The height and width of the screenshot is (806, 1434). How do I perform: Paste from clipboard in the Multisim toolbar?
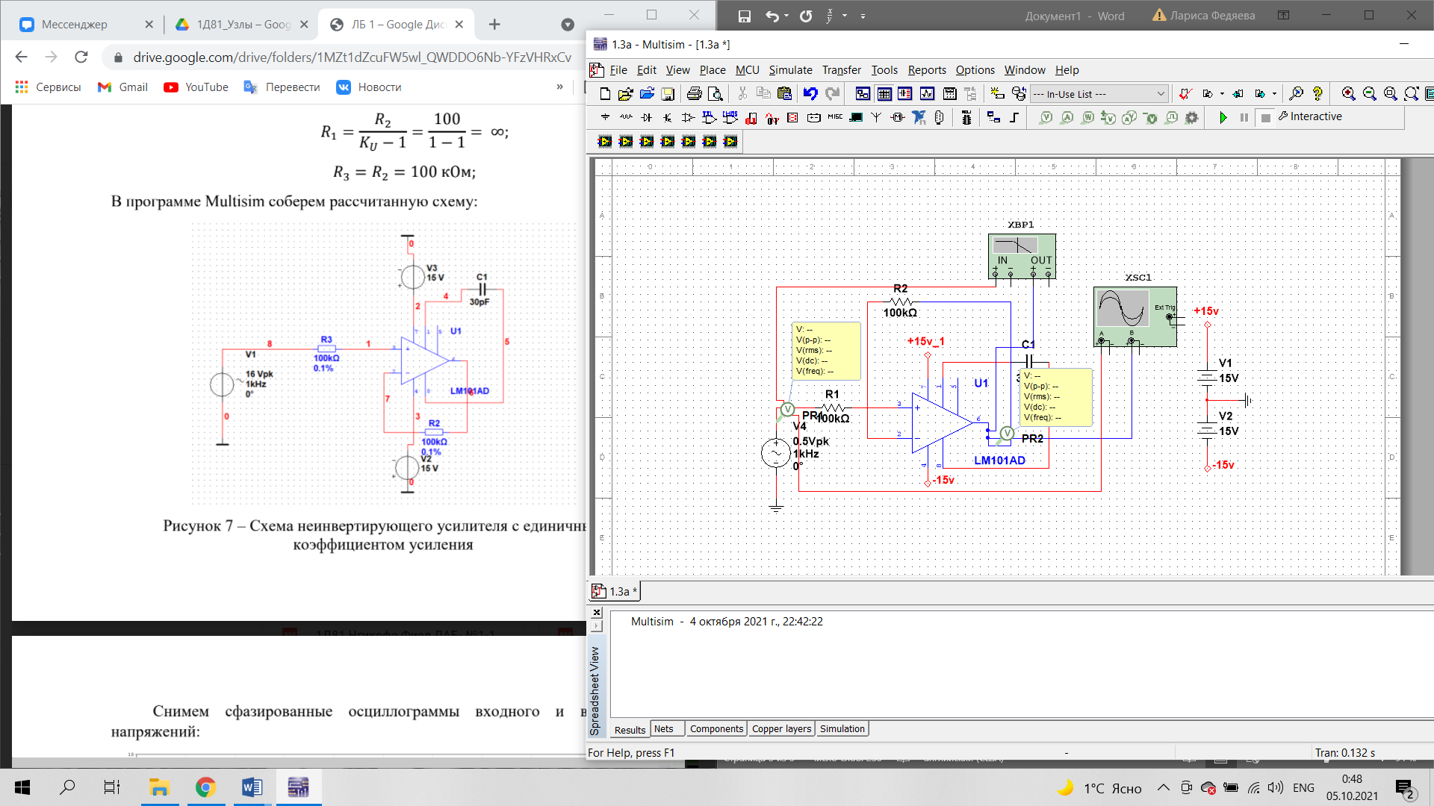coord(784,94)
